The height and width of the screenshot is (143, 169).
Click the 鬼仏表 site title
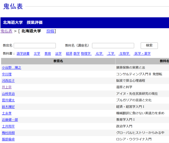point(13,7)
